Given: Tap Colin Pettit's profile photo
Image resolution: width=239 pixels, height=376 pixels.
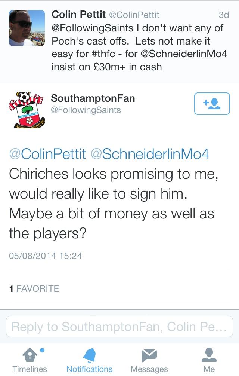Looking at the screenshot, I should tap(26, 27).
